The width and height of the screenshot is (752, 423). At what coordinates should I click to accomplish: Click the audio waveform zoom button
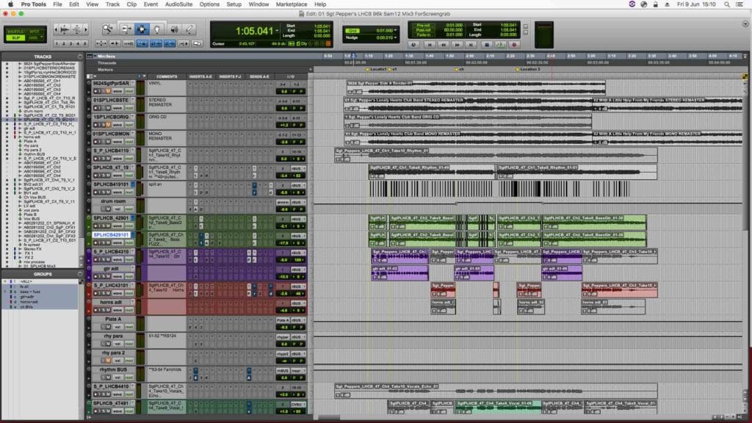65,29
